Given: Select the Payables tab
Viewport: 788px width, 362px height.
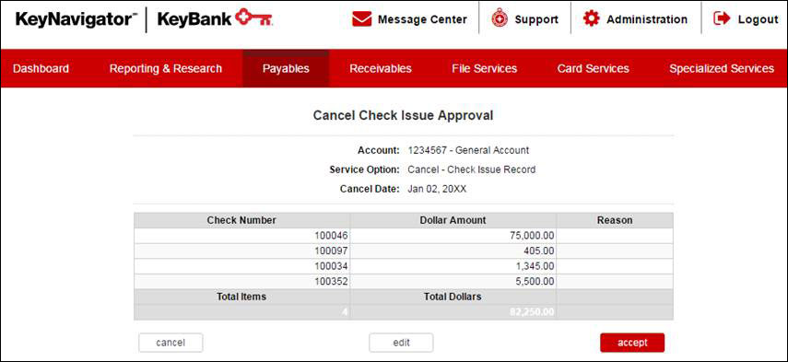Looking at the screenshot, I should (286, 68).
